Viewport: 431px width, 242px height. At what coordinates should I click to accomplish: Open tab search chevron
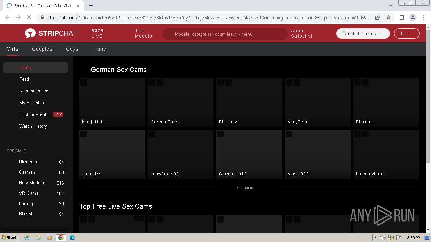tap(391, 6)
